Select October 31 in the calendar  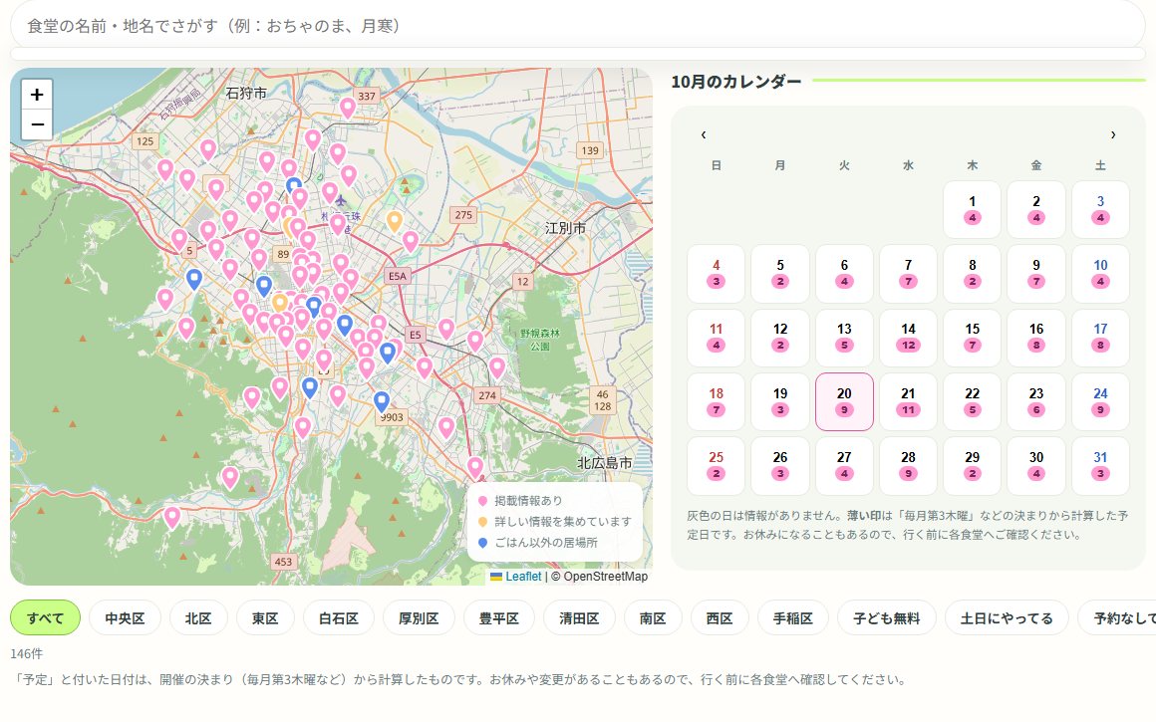(x=1101, y=466)
